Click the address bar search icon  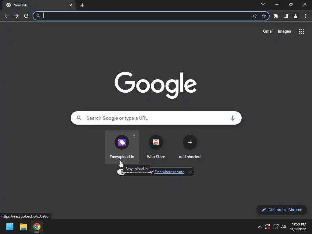(x=38, y=16)
